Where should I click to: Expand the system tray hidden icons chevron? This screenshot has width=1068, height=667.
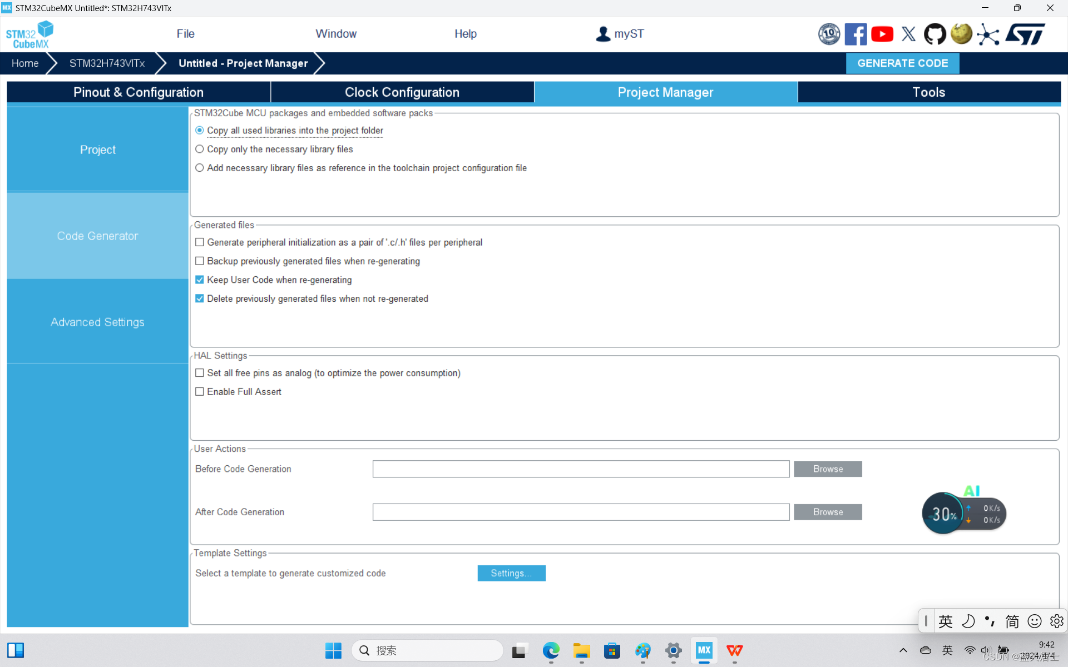[903, 650]
